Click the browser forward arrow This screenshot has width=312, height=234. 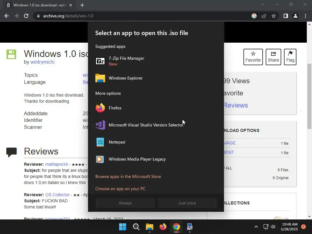(x=16, y=16)
